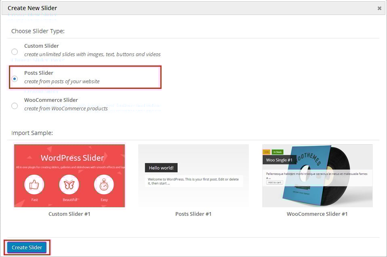Viewport: 387px width, 257px height.
Task: Click the Posts Slider #1 caption
Action: 193,214
